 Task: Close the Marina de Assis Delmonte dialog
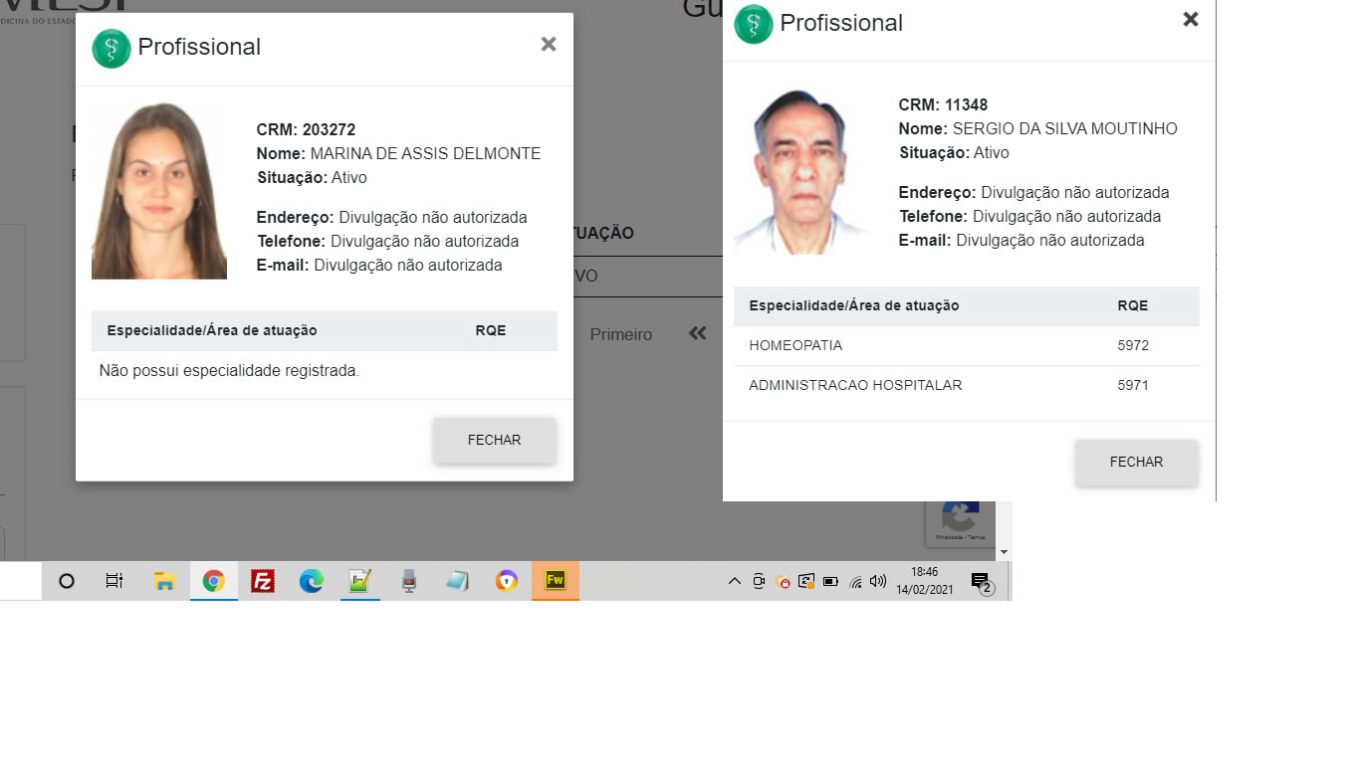[548, 45]
